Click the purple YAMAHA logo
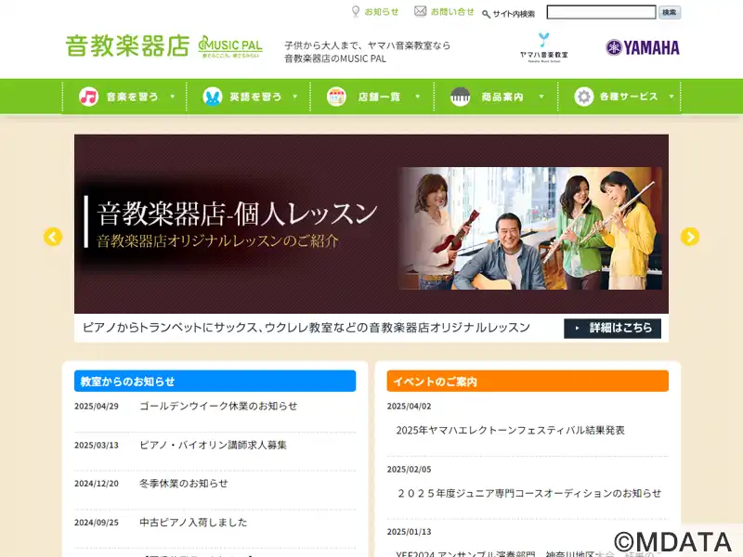Image resolution: width=743 pixels, height=557 pixels. (x=643, y=47)
